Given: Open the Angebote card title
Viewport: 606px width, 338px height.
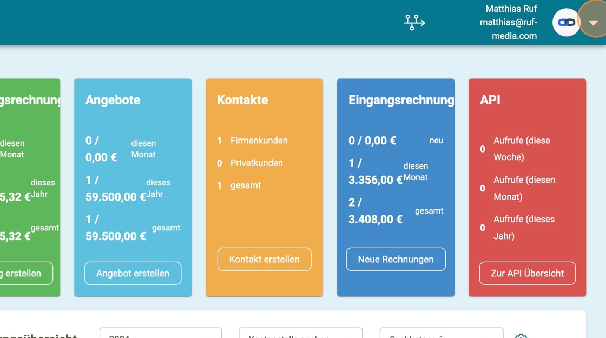Looking at the screenshot, I should [113, 100].
